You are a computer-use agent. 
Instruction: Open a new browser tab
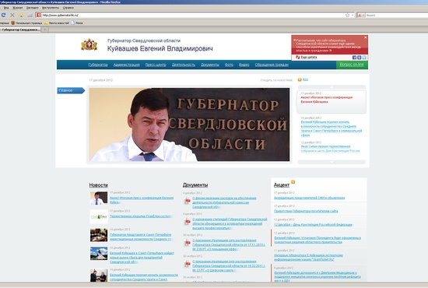coord(45,30)
